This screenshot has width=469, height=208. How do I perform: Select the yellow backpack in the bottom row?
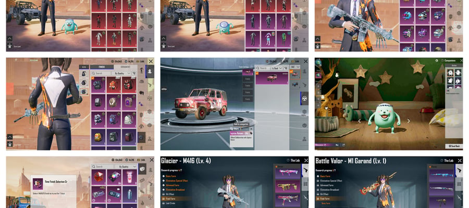tap(98, 137)
